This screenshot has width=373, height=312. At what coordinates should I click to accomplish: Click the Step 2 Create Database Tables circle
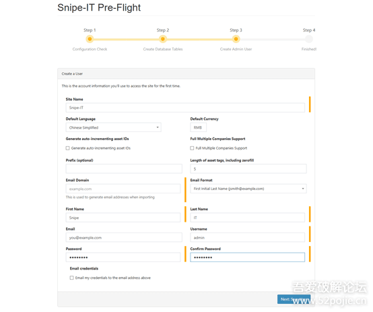(163, 39)
